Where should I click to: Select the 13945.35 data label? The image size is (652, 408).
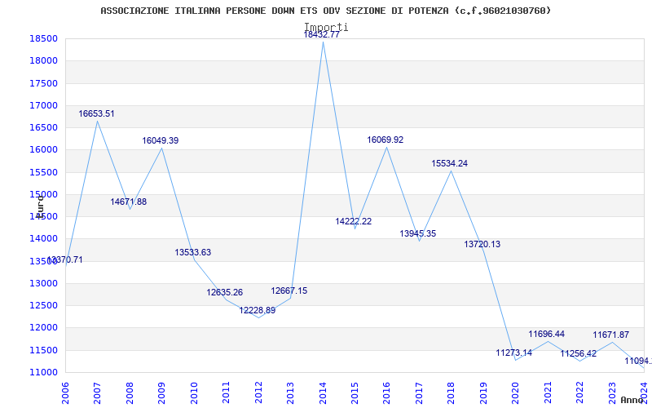[x=418, y=233]
